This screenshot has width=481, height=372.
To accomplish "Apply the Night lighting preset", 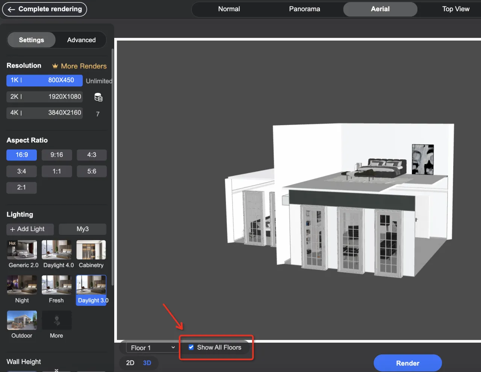I will (22, 285).
